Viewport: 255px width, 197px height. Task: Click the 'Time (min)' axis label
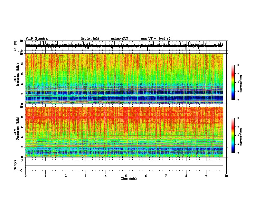pyautogui.click(x=129, y=179)
